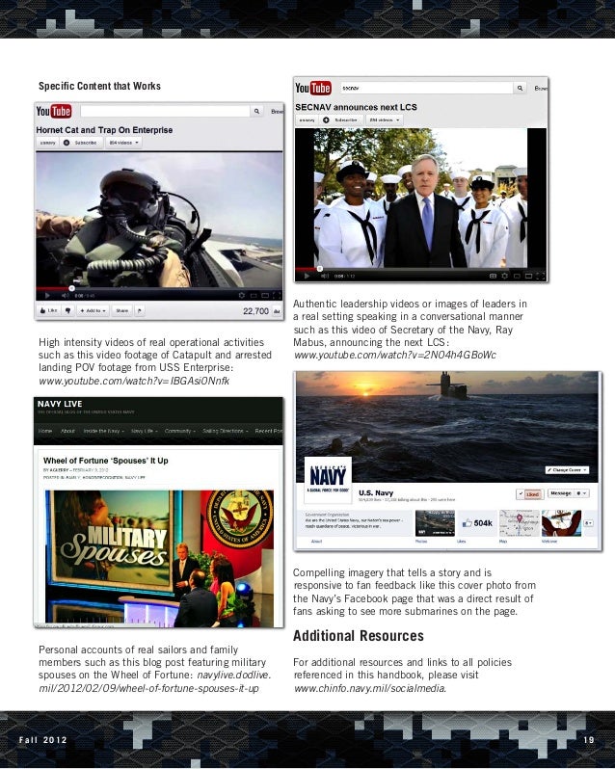Open the navylive.dodlive.mil blog post link
Viewport: 615px width, 769px height.
point(155,681)
